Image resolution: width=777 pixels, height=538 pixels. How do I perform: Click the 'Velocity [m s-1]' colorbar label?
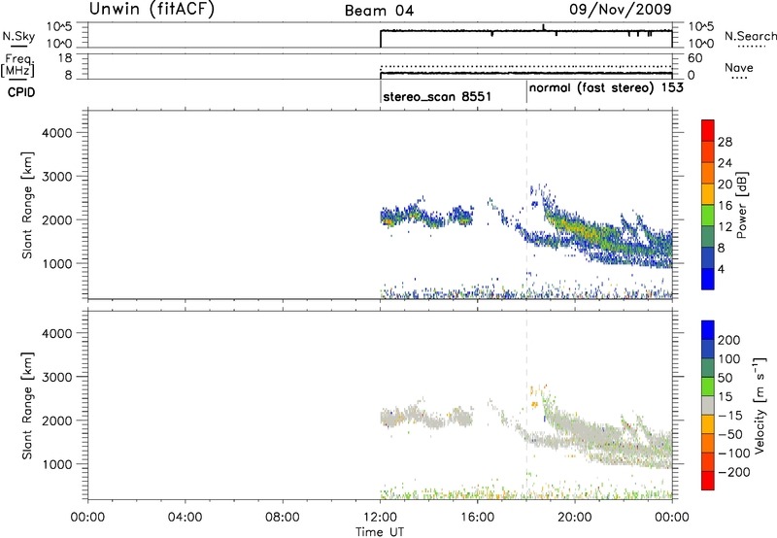tap(760, 405)
